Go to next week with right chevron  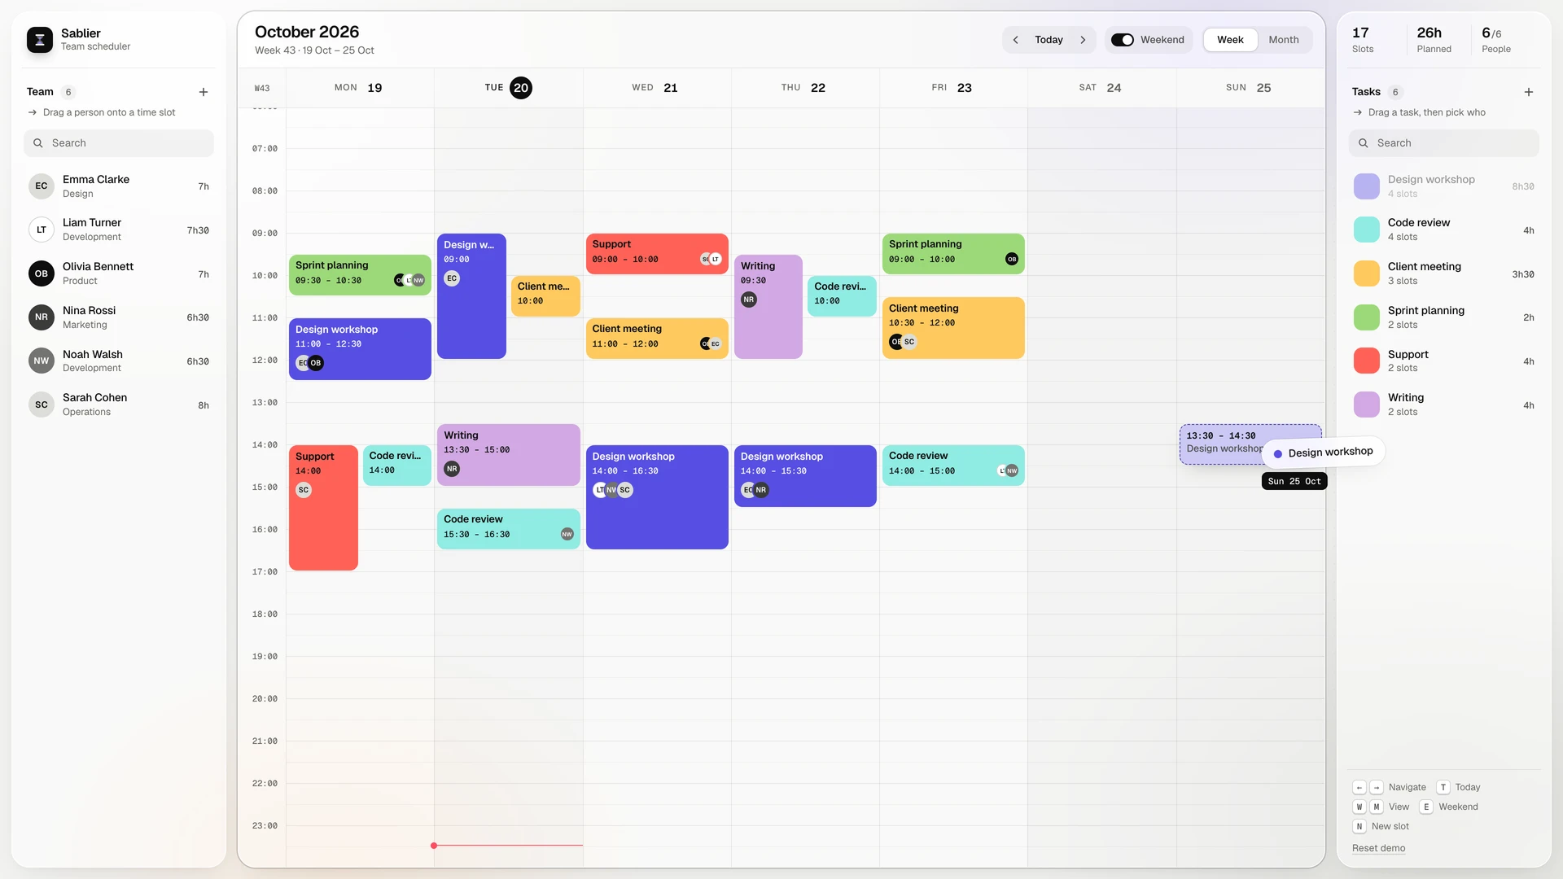(x=1083, y=40)
